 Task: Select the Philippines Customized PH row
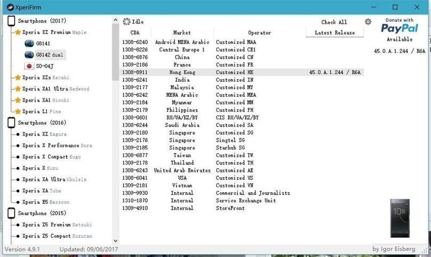[242, 110]
